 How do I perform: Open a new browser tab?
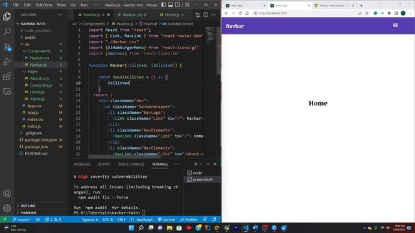coord(361,5)
